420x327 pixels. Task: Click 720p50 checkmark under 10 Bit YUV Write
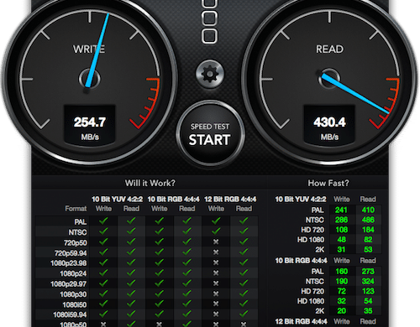(103, 241)
